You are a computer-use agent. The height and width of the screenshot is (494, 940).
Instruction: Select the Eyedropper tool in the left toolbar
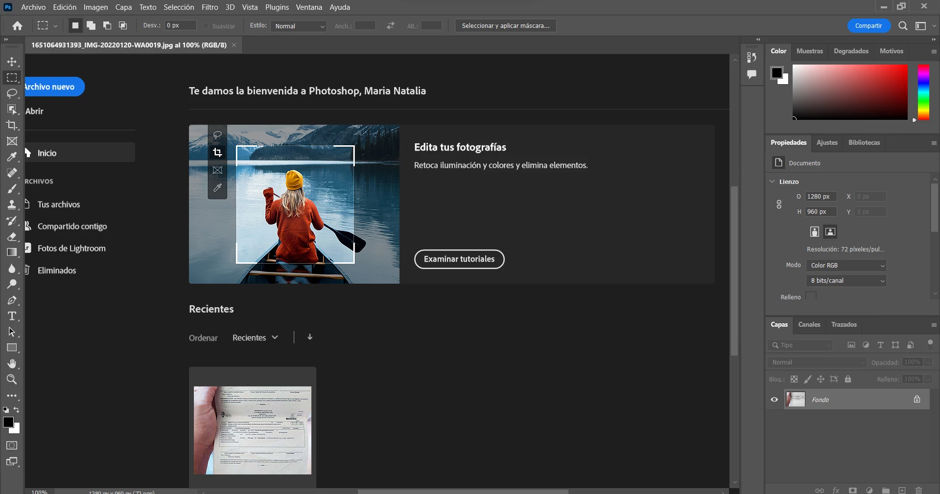coord(12,157)
